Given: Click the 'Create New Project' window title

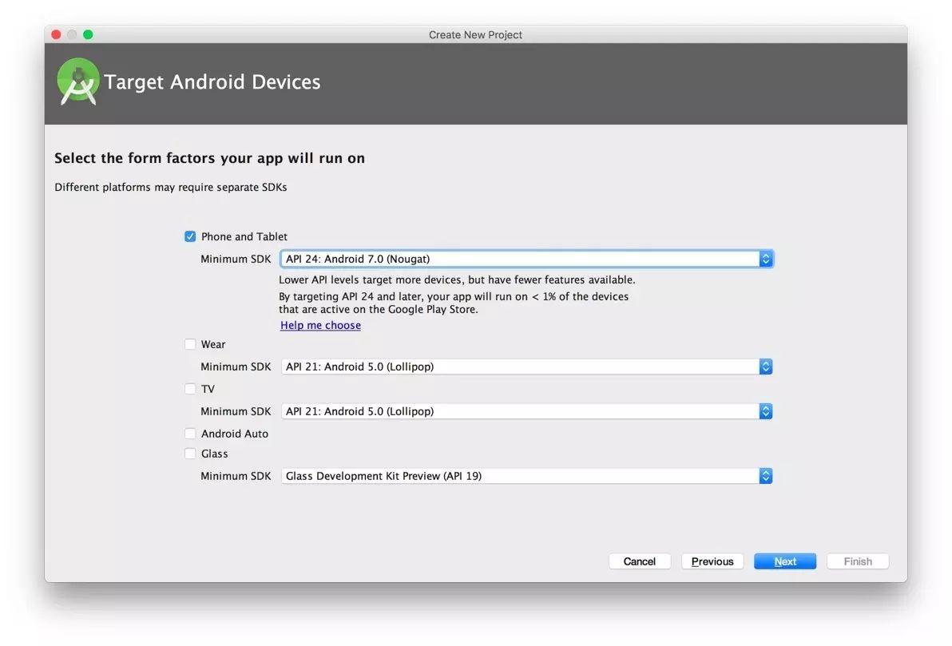Looking at the screenshot, I should click(x=475, y=34).
